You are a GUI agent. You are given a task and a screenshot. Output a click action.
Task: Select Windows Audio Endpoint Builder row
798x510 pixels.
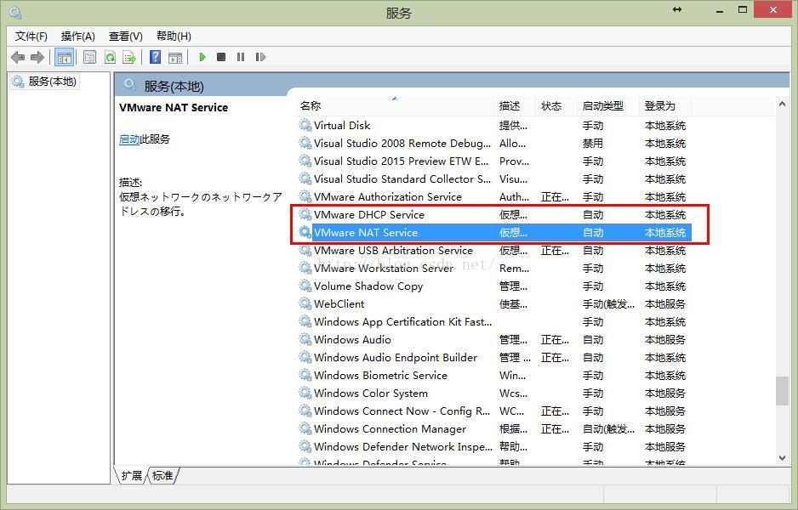(493, 358)
